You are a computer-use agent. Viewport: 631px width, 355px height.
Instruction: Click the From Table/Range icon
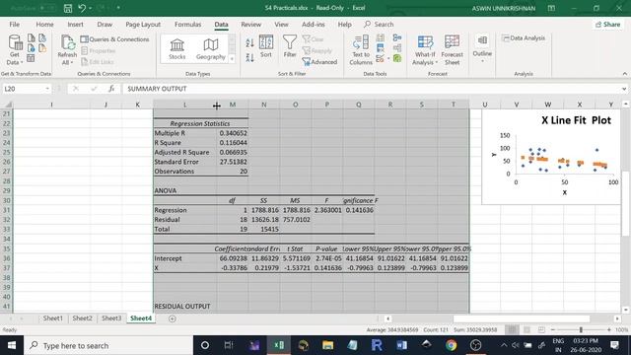pyautogui.click(x=31, y=59)
